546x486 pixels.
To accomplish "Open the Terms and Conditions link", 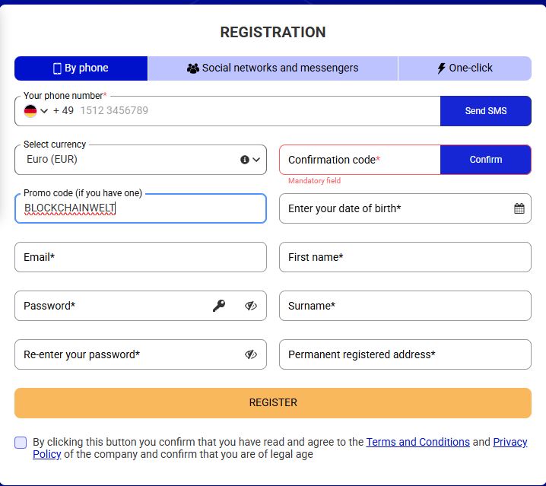I will pyautogui.click(x=417, y=442).
